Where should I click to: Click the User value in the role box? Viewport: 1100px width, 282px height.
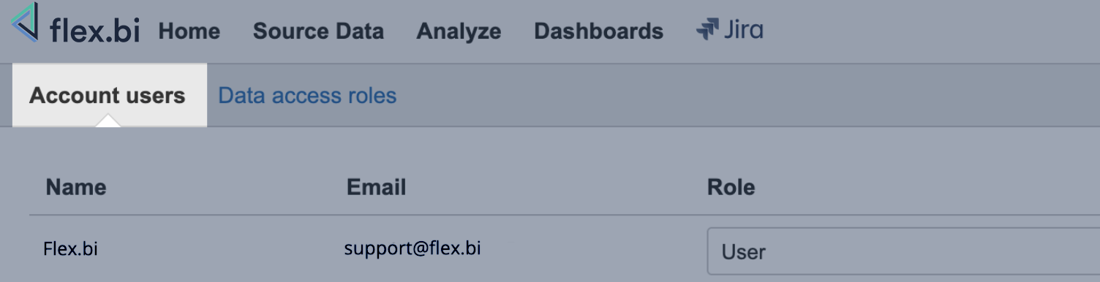(x=743, y=252)
